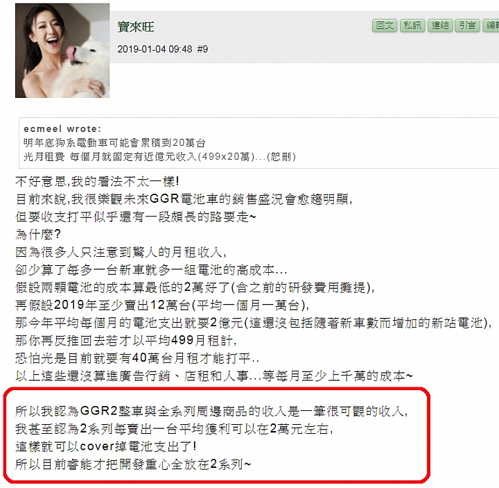The image size is (499, 488).
Task: Click quoted author ecmeel wrote:
Action: click(62, 129)
